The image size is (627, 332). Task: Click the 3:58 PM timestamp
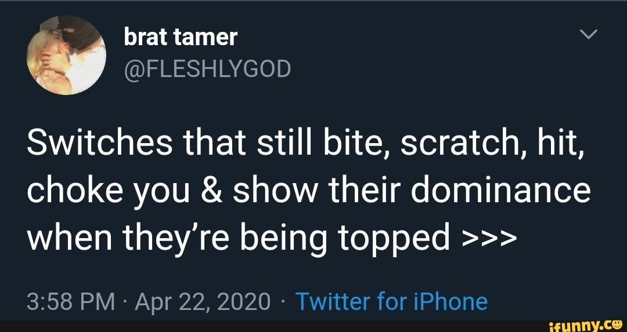[70, 301]
